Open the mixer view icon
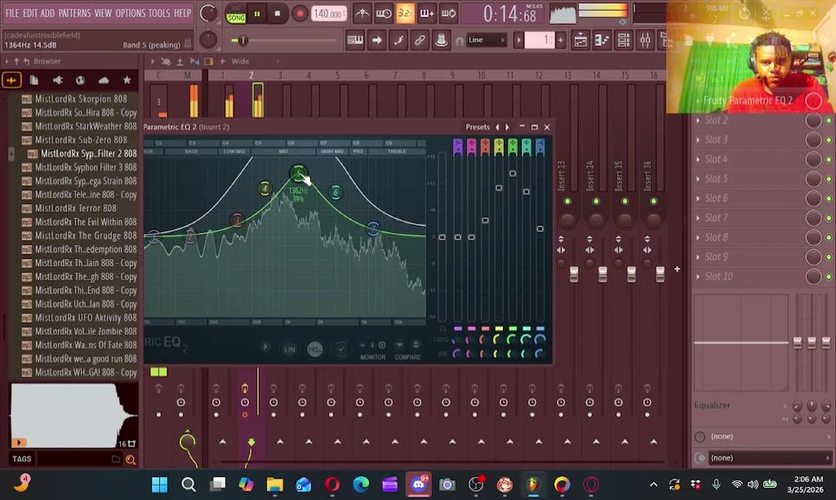Screen dimensions: 836x500 [645, 40]
